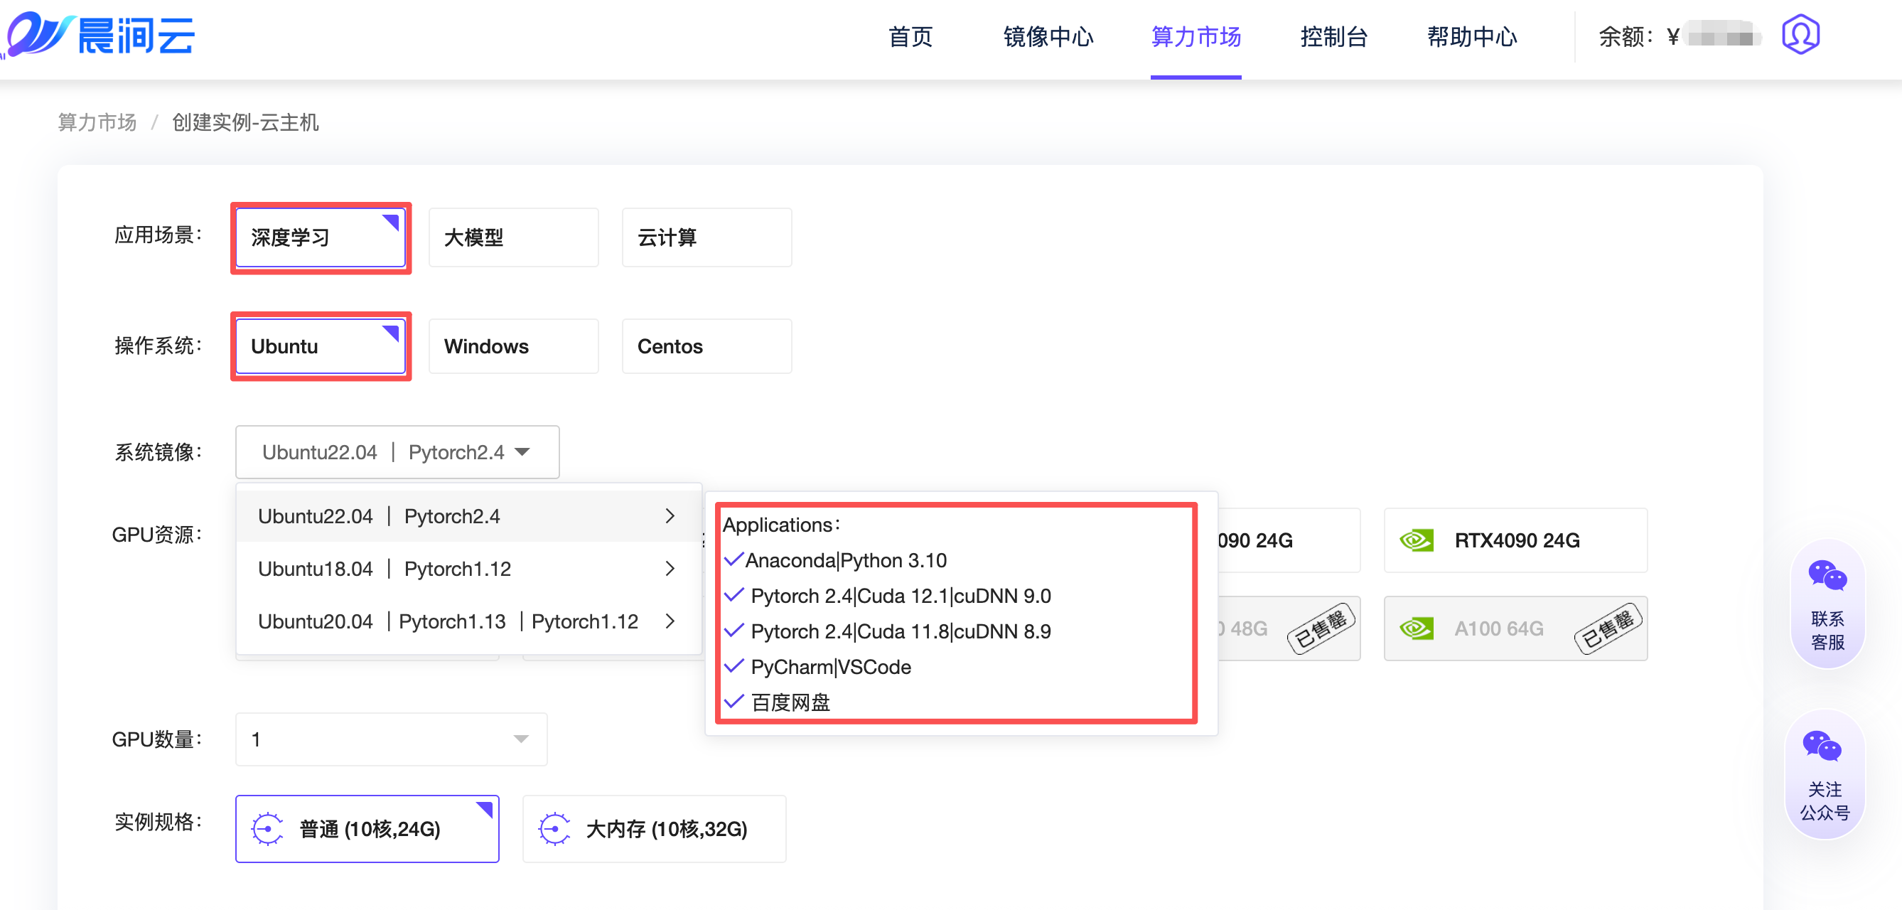Click the A100 64G Nvidia icon
Viewport: 1902px width, 910px height.
tap(1416, 628)
